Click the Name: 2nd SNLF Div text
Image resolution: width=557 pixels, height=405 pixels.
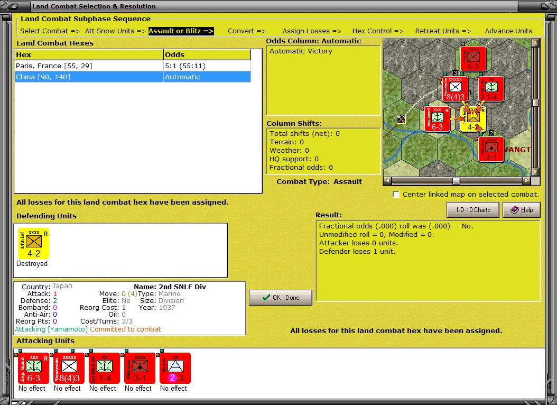tap(170, 287)
